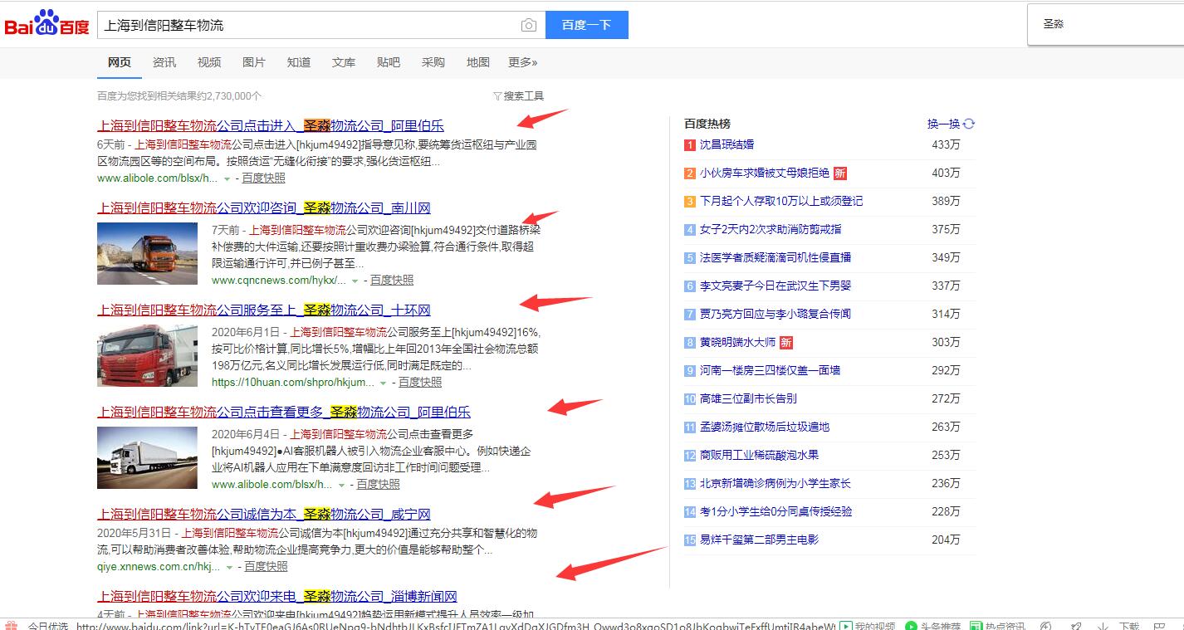Click rank badge 1 beside 沈昌珉结婚
The width and height of the screenshot is (1184, 630).
(x=689, y=144)
